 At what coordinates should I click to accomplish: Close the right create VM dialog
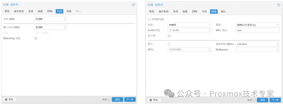(x=279, y=5)
